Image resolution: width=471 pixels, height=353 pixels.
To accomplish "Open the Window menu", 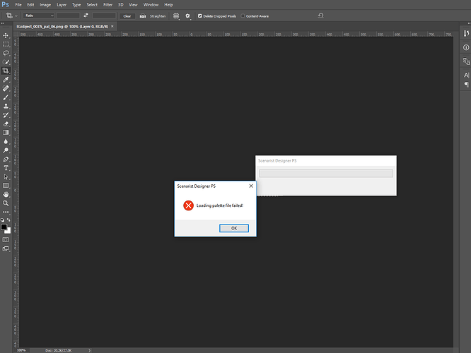I will (151, 5).
